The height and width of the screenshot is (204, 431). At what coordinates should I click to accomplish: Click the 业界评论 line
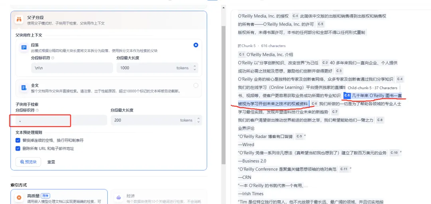point(246,128)
